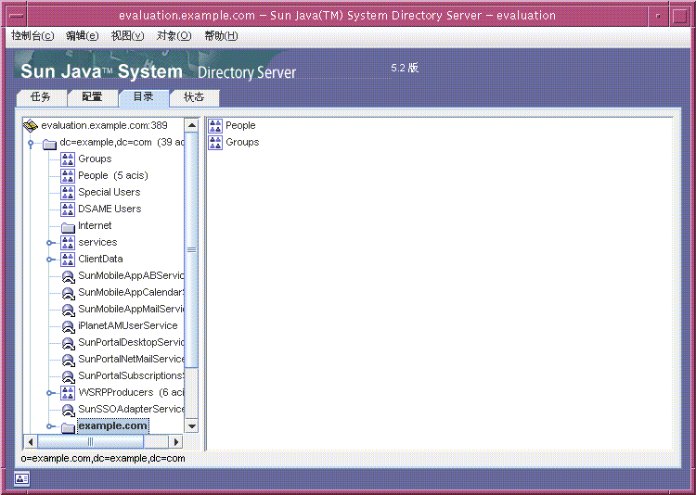Expand the example.com tree node
696x495 pixels.
pyautogui.click(x=50, y=426)
